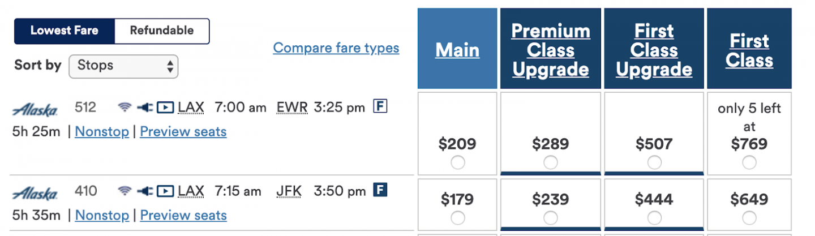This screenshot has height=236, width=815.
Task: Switch to the Refundable fare tab
Action: [162, 31]
